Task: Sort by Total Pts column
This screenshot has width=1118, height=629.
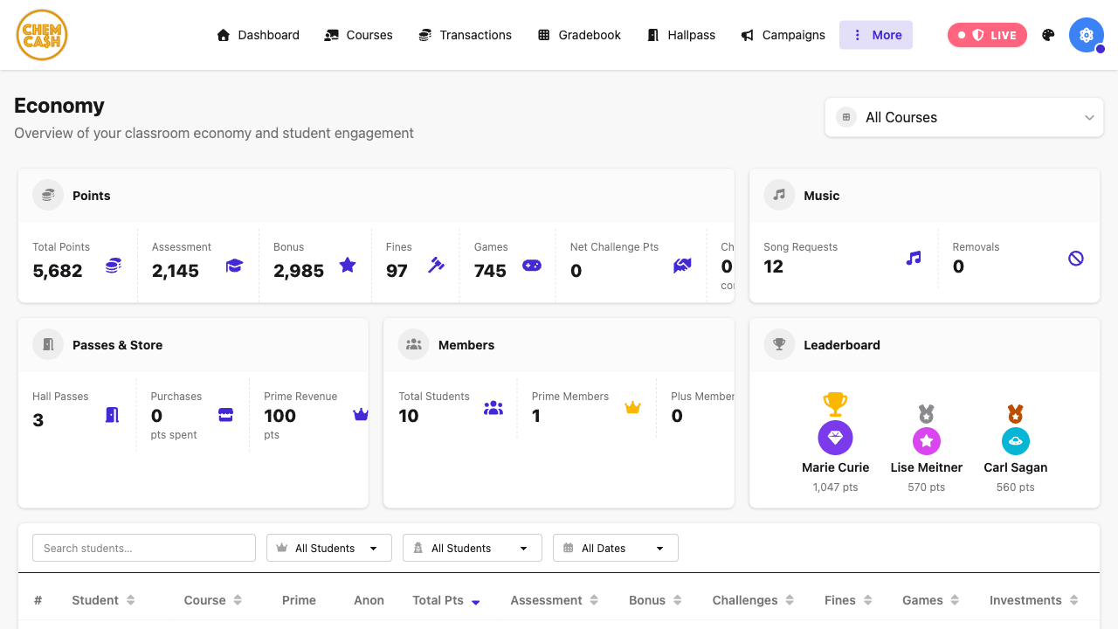Action: click(x=446, y=600)
